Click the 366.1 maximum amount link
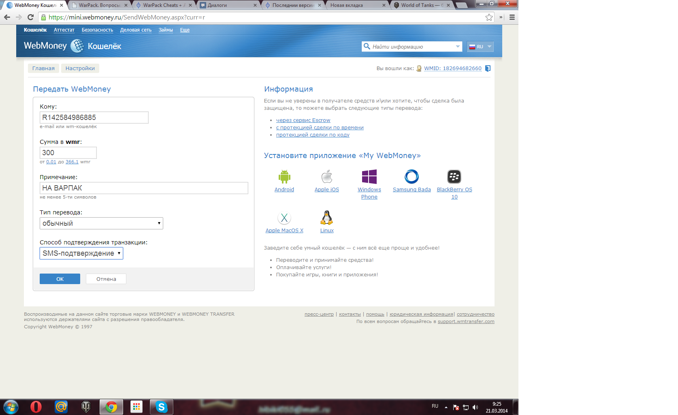The width and height of the screenshot is (678, 415). pyautogui.click(x=72, y=162)
